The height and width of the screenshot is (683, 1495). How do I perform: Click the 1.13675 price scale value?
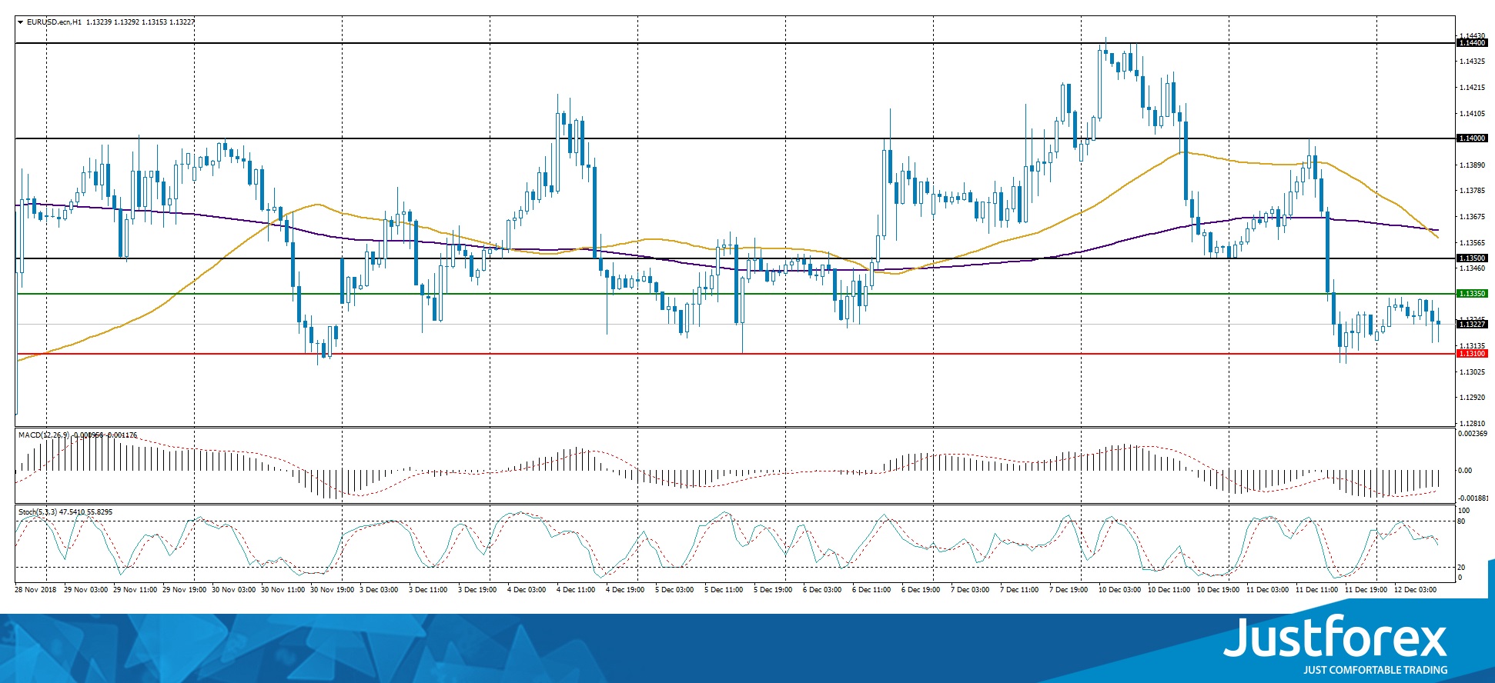pyautogui.click(x=1473, y=217)
